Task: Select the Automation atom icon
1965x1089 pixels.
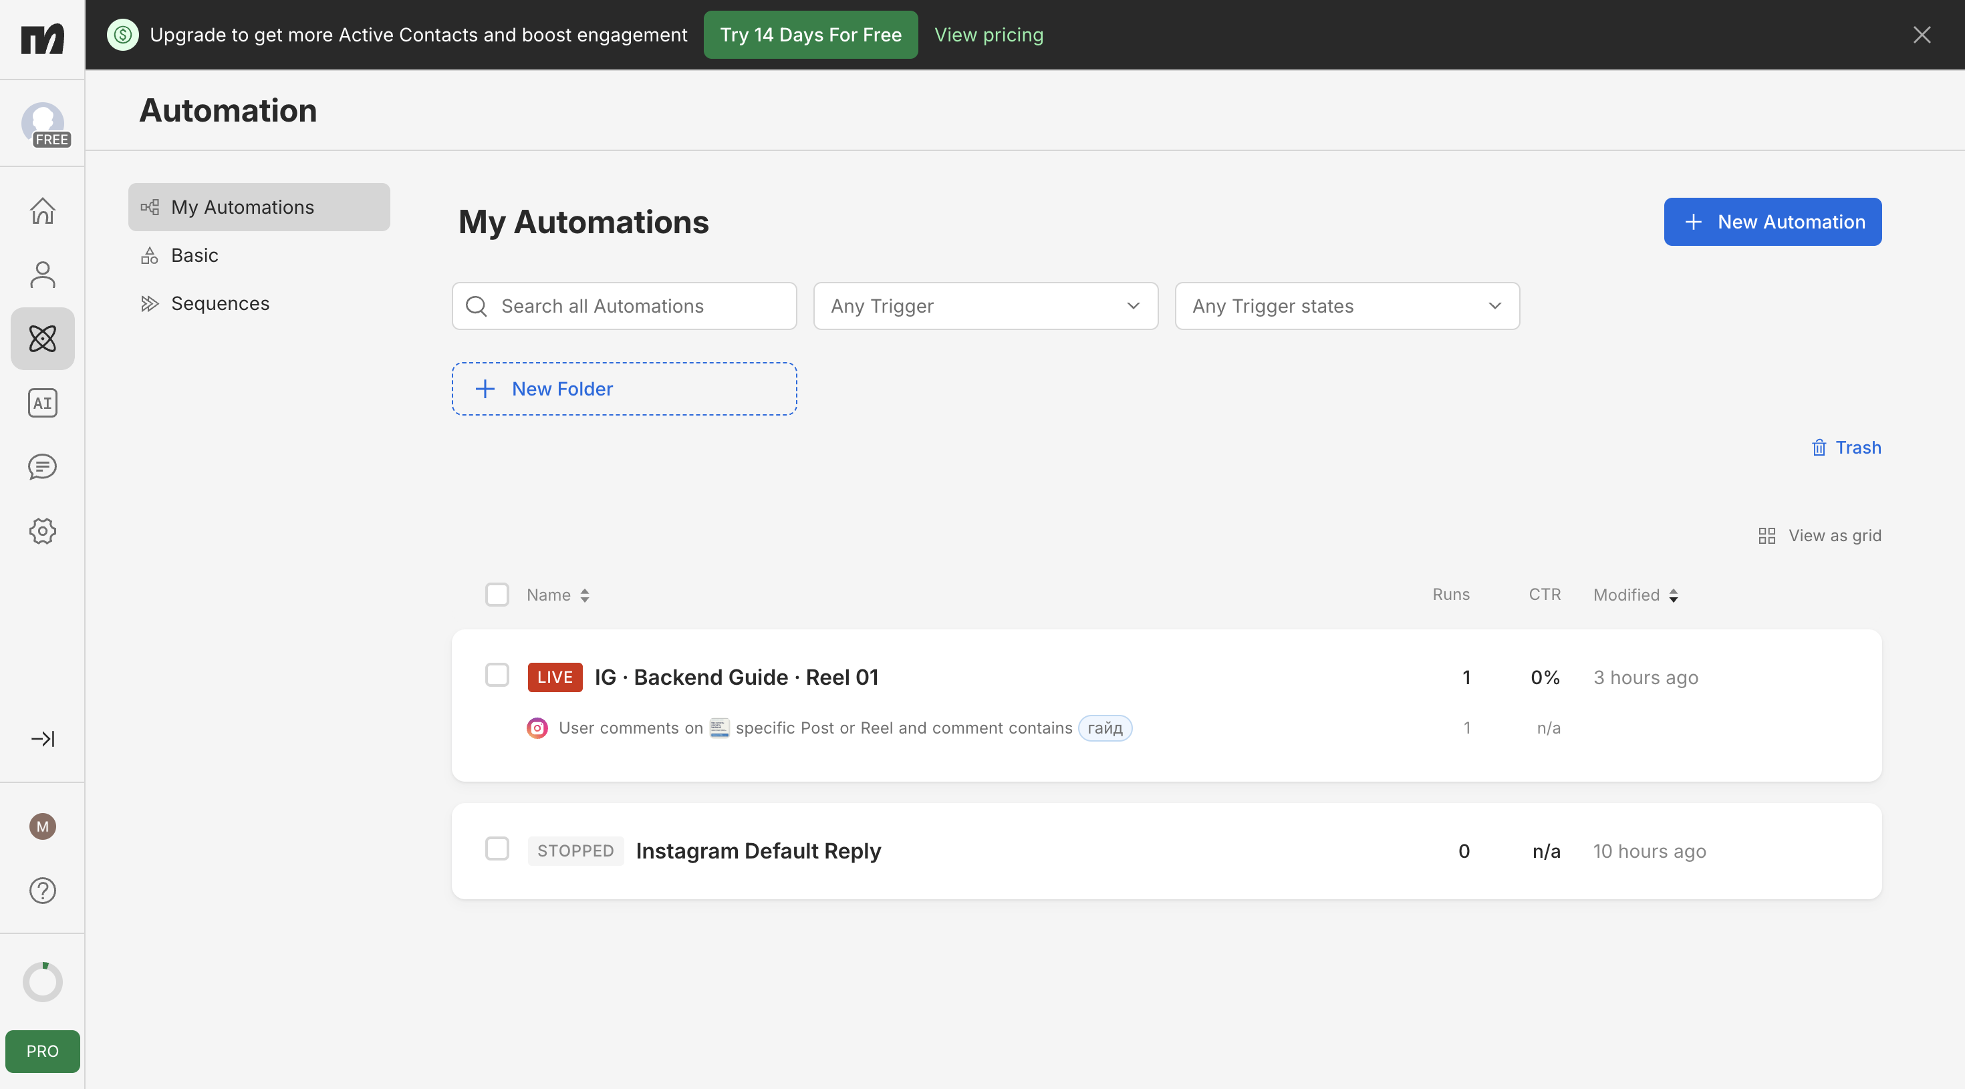Action: [43, 339]
